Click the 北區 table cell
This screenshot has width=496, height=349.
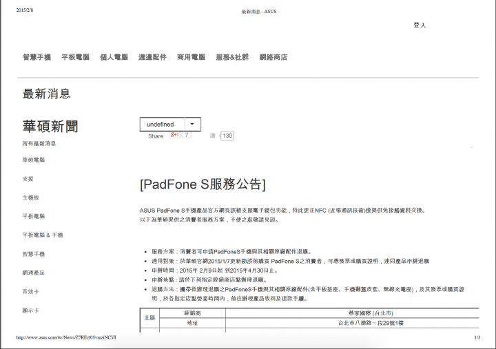pos(149,318)
